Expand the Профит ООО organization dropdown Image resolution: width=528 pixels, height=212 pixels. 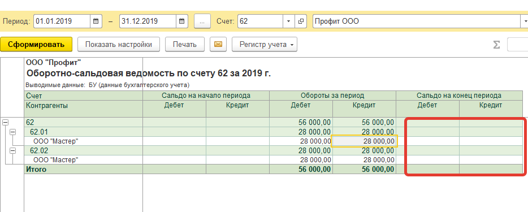tap(525, 21)
